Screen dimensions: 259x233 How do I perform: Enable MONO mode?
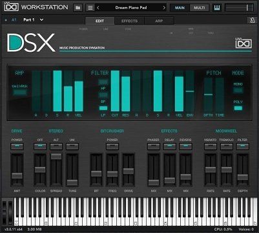238,90
